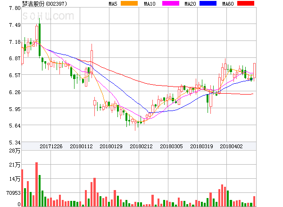The width and height of the screenshot is (283, 207).
Task: Select the MA10 legend label
Action: point(150,4)
